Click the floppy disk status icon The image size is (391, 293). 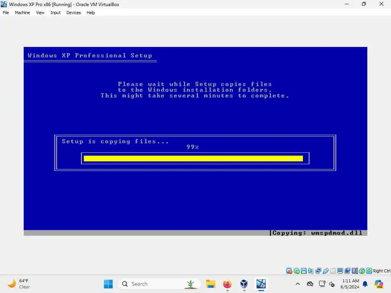[304, 271]
